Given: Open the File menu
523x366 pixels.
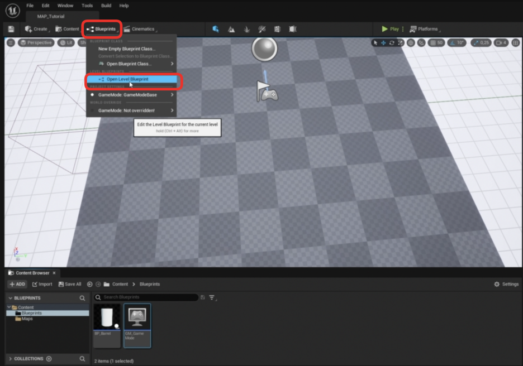Looking at the screenshot, I should [x=30, y=6].
